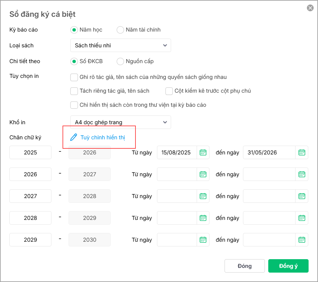The width and height of the screenshot is (318, 282).
Task: Click the Tuỳ chỉnh hiển thị link
Action: coord(103,137)
